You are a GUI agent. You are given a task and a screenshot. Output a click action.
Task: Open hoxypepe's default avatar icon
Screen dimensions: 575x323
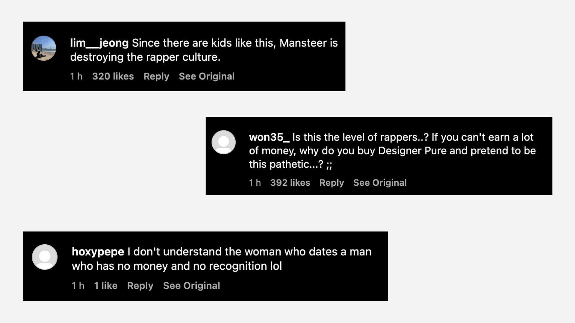click(x=45, y=257)
